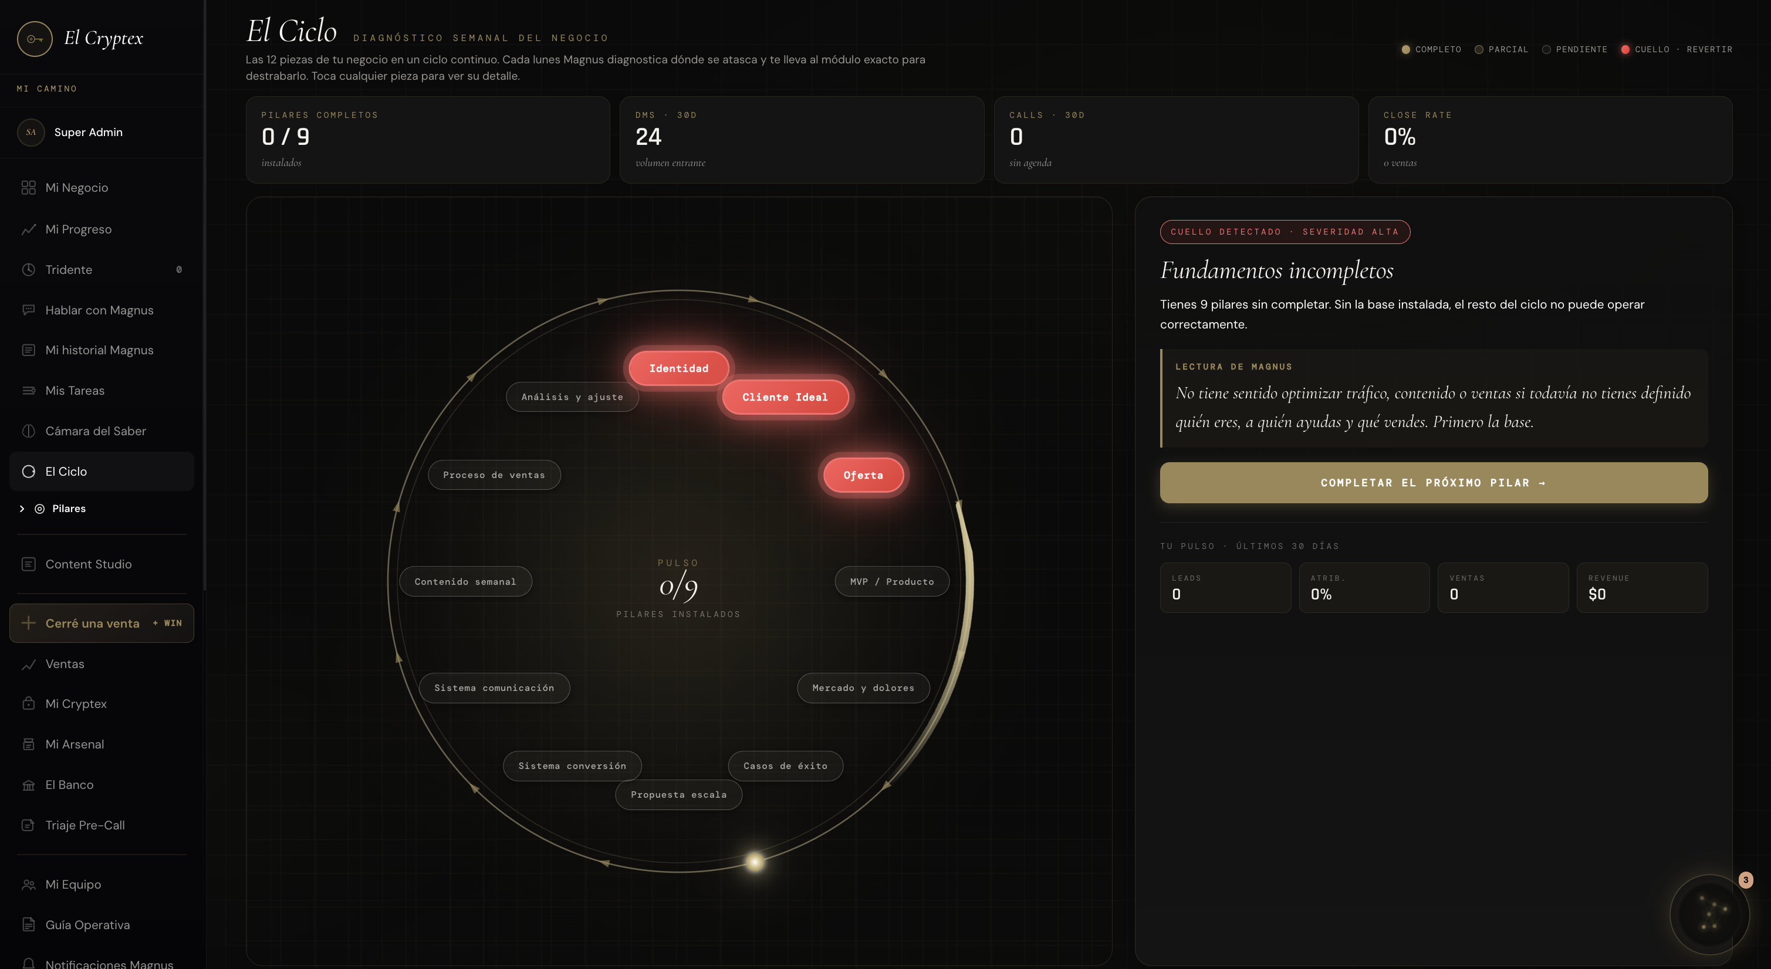Click the Cuello detectado severidad alta badge
This screenshot has height=969, width=1771.
pyautogui.click(x=1285, y=232)
